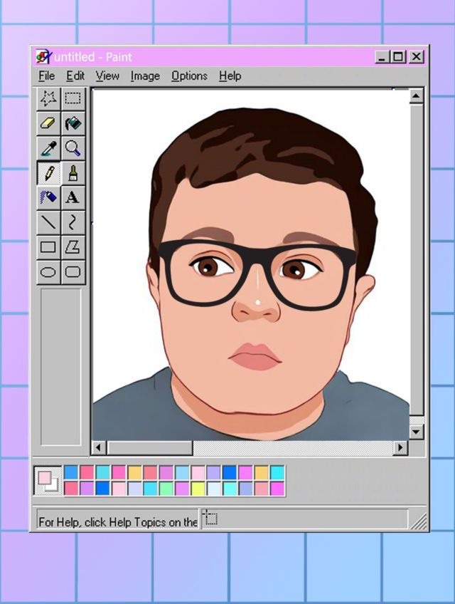Open the Options menu

pyautogui.click(x=189, y=75)
